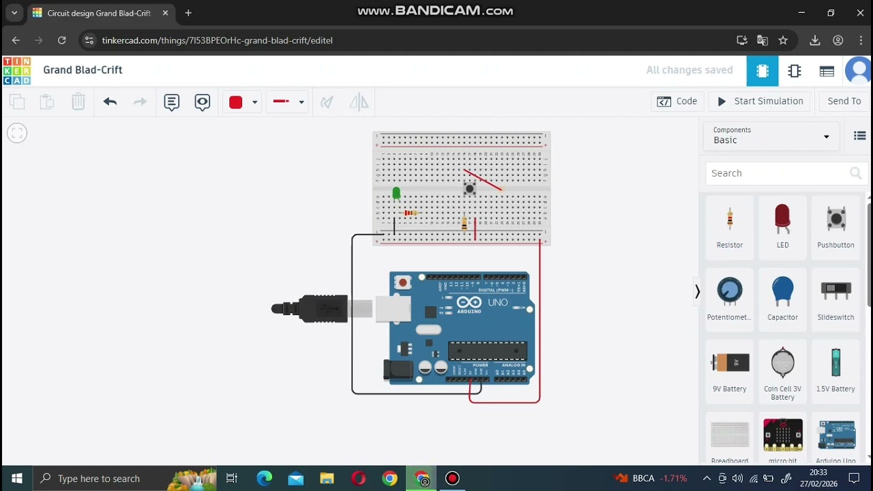Click the browser Back arrow

(x=16, y=40)
